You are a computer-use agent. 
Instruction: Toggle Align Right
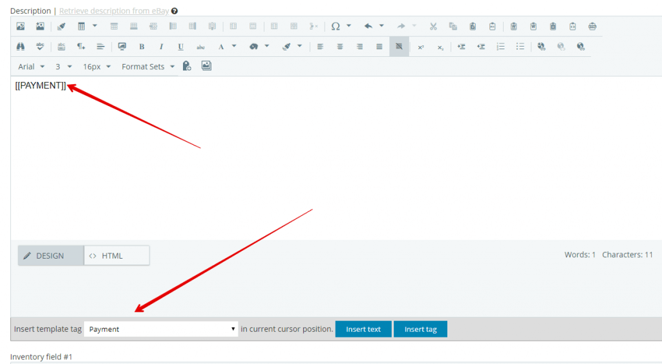(x=359, y=47)
